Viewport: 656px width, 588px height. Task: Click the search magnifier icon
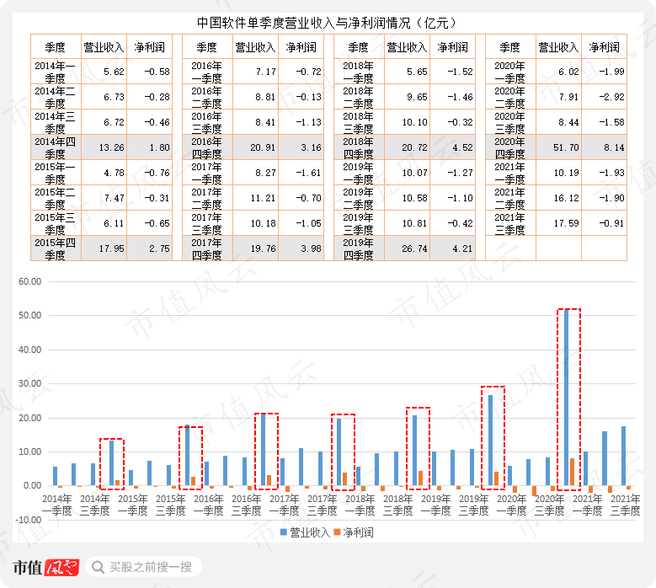(x=98, y=567)
